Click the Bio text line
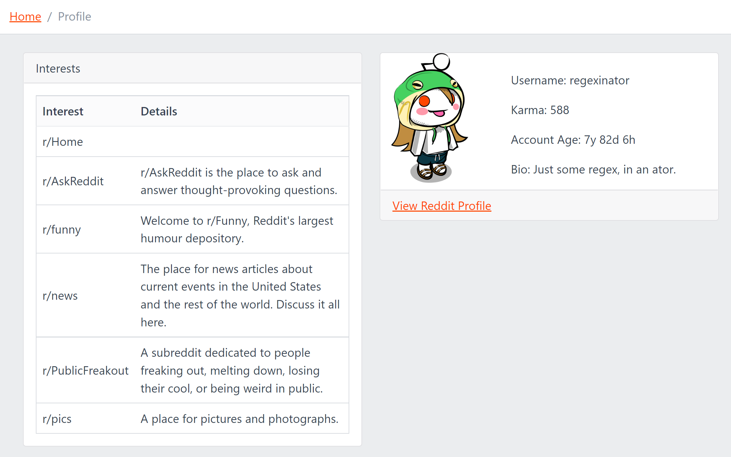Screen dimensions: 731x457 (x=593, y=169)
